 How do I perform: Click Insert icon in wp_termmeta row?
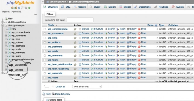(x=118, y=56)
